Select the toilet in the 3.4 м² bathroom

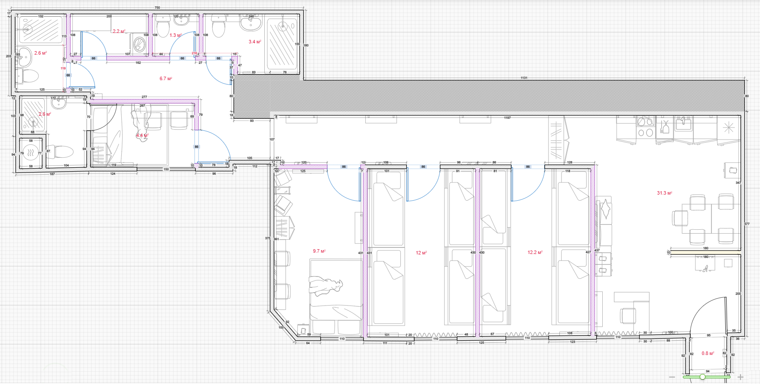tap(218, 27)
